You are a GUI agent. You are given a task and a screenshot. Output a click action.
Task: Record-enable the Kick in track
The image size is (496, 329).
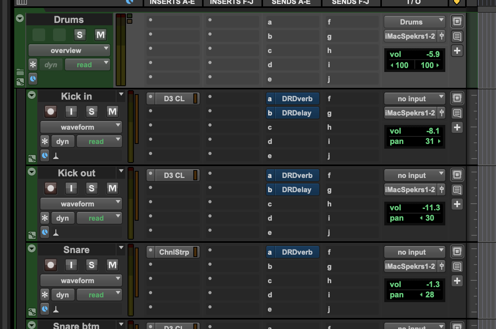click(x=51, y=112)
